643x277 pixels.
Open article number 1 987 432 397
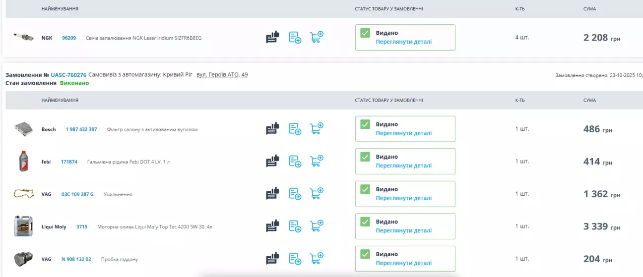[81, 129]
